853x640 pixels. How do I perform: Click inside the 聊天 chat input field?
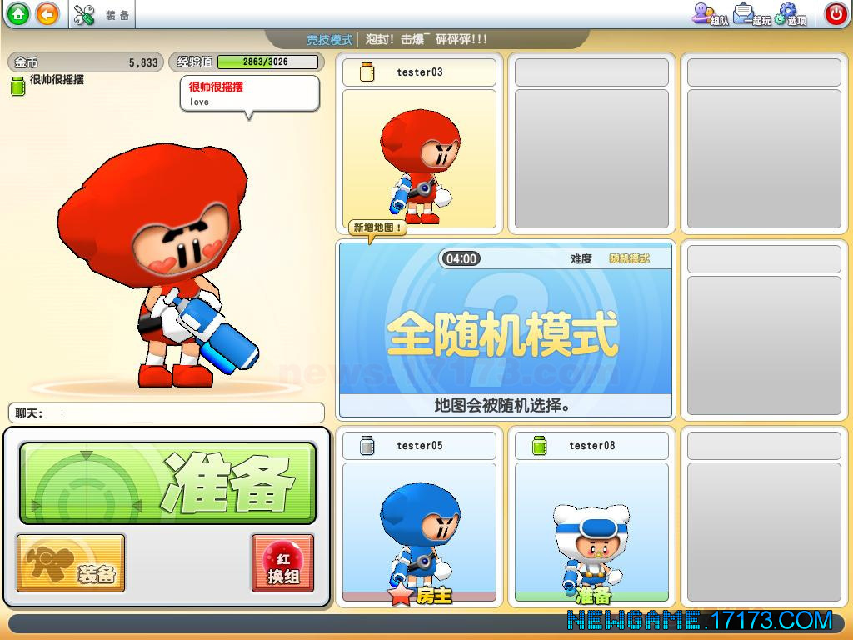click(167, 413)
